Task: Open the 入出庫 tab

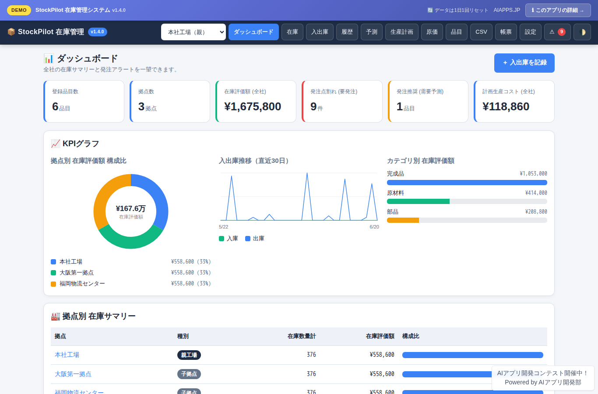Action: 320,32
